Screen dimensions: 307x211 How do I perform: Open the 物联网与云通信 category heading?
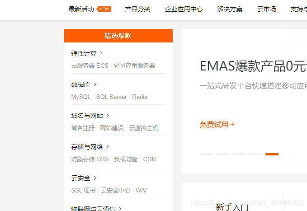(93, 209)
